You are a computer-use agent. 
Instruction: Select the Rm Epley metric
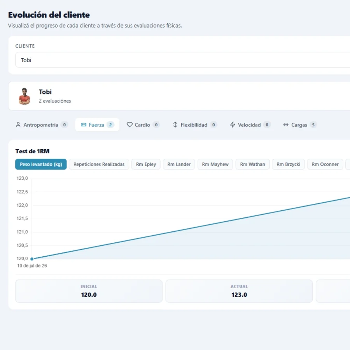tap(146, 164)
